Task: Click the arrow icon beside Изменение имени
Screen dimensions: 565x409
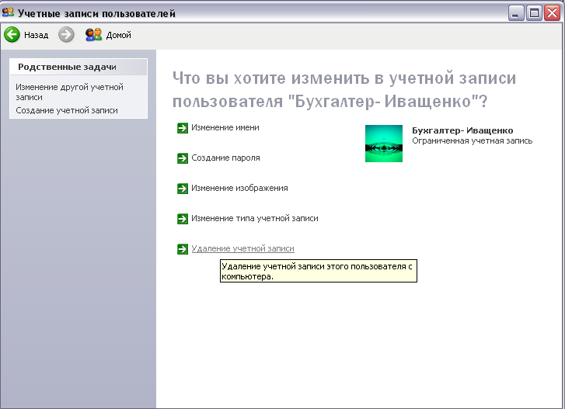Action: (183, 128)
